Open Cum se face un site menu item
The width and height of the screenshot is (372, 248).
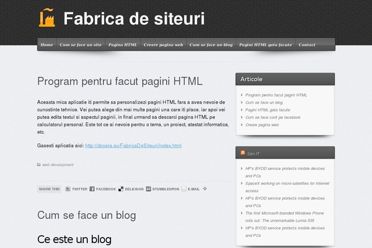(x=81, y=45)
